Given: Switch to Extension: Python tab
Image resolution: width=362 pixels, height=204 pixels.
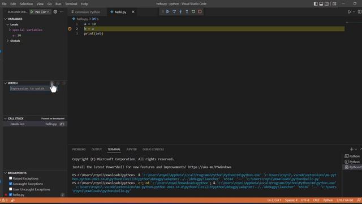Looking at the screenshot, I should pos(88,12).
